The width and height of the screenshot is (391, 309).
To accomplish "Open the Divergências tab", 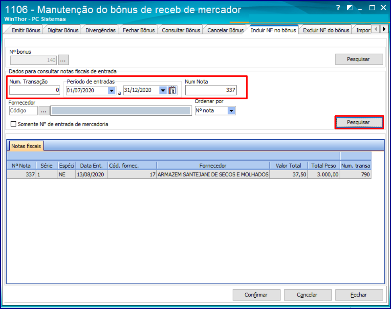I will (x=100, y=30).
